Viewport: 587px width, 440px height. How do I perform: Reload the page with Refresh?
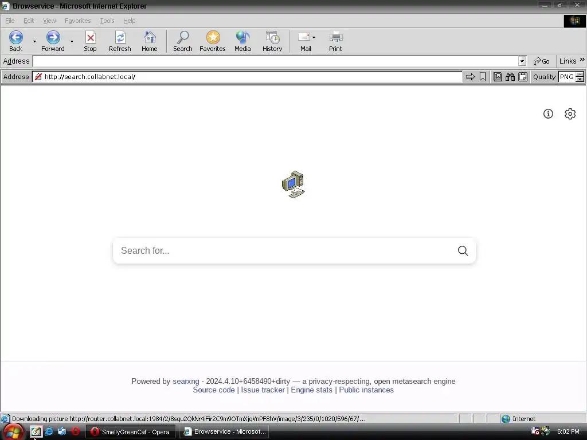[120, 41]
